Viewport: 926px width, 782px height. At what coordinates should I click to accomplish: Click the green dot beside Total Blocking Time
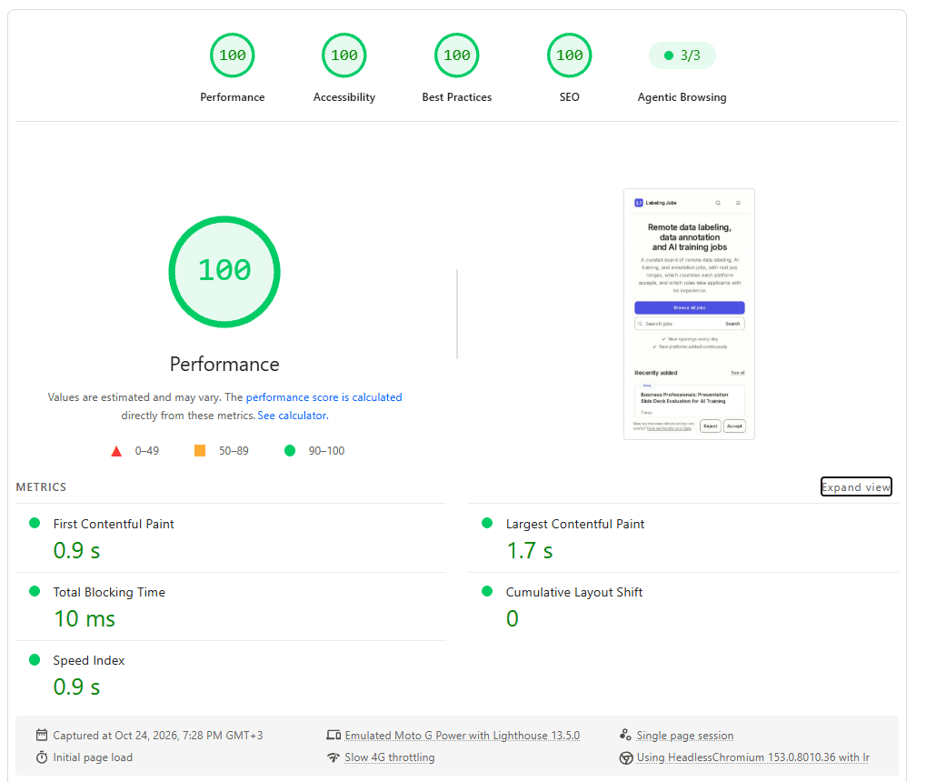[x=35, y=591]
